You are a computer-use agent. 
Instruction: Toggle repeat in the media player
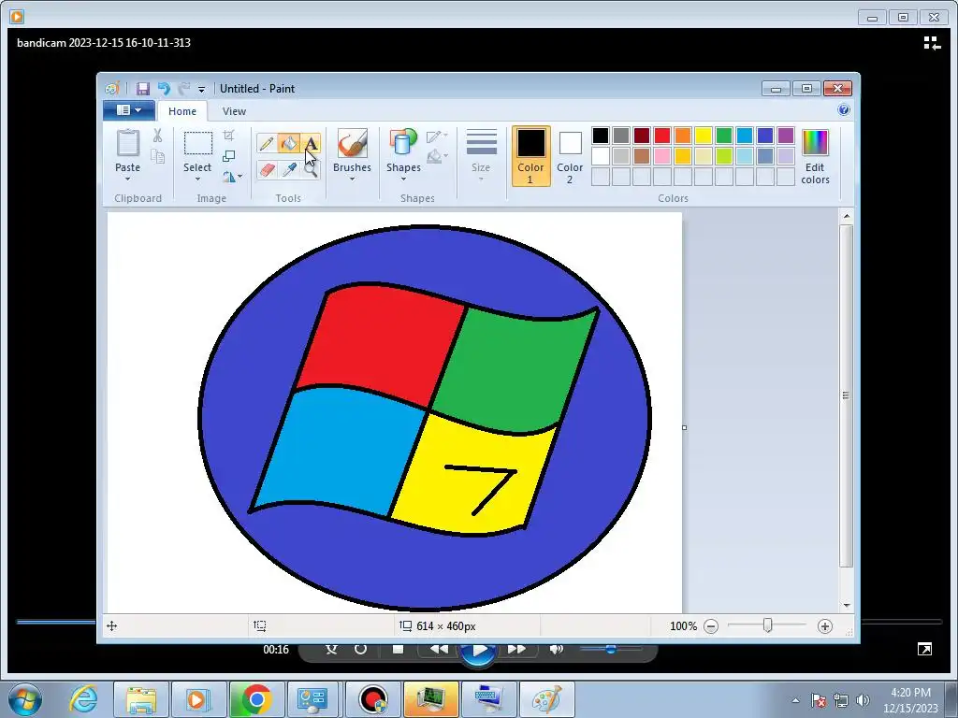360,649
